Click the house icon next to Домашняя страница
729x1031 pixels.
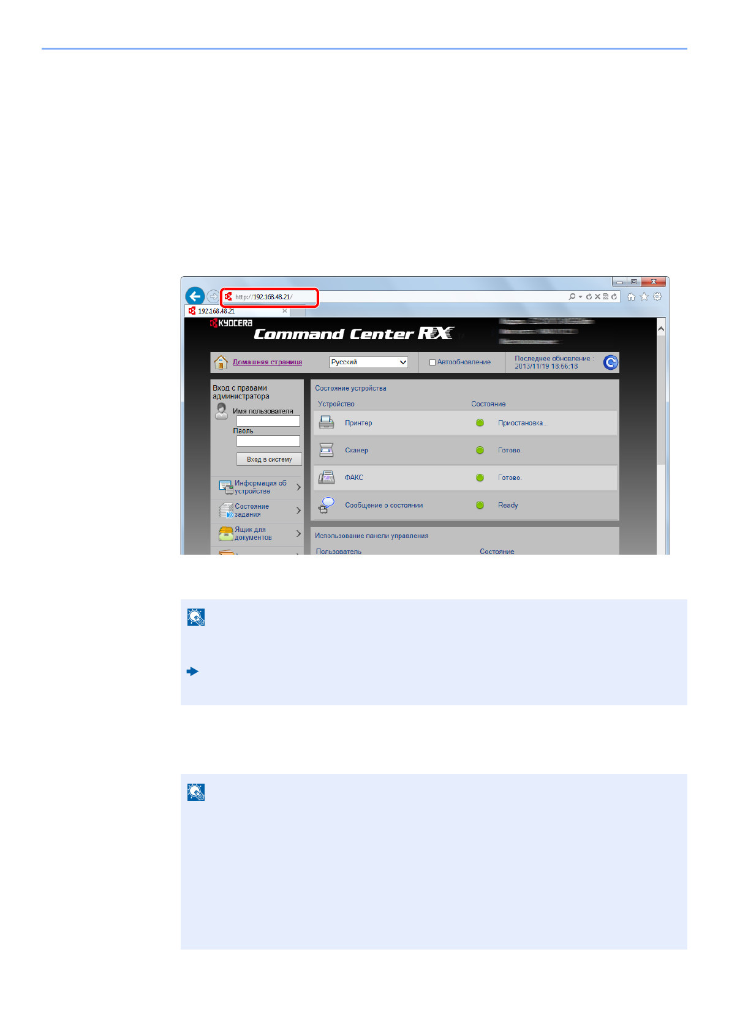(x=221, y=362)
